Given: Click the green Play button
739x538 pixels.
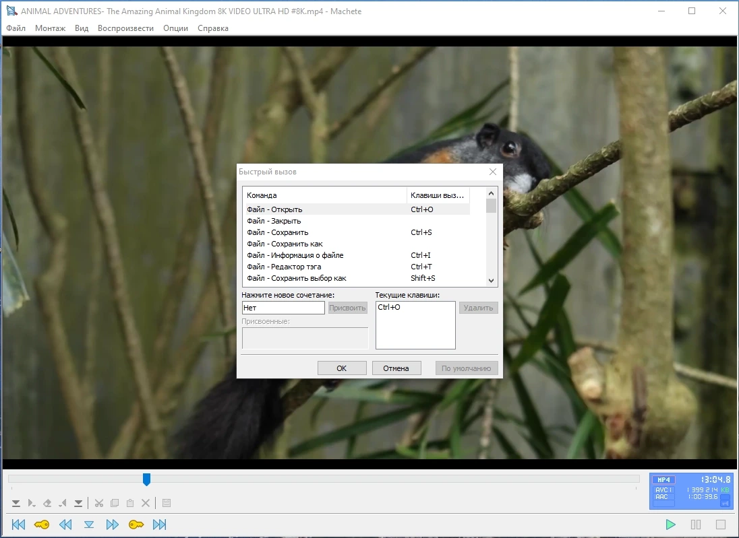Looking at the screenshot, I should [x=670, y=525].
